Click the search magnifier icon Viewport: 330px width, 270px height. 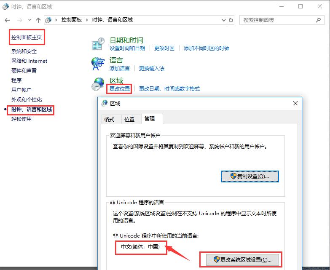pyautogui.click(x=318, y=20)
